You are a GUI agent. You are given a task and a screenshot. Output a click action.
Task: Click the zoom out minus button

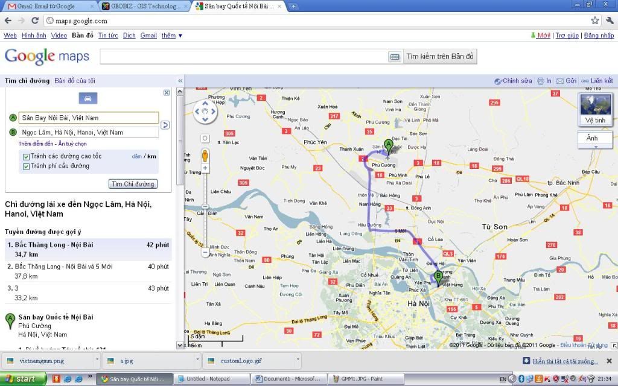tap(205, 253)
